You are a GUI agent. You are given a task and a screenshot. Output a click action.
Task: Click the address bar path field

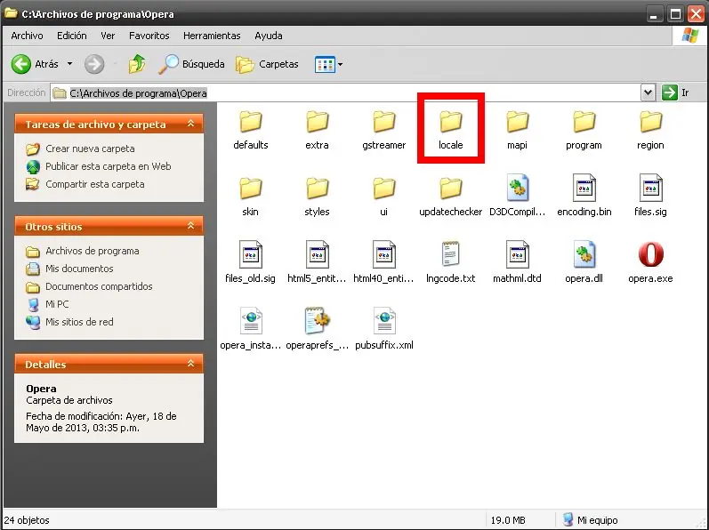(346, 93)
